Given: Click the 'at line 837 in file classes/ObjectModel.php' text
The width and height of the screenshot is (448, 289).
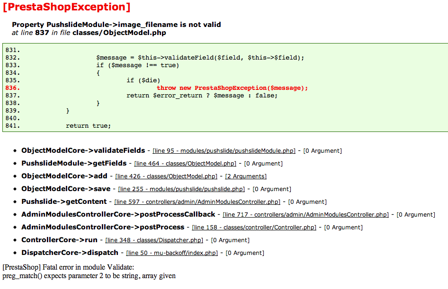Looking at the screenshot, I should click(89, 33).
